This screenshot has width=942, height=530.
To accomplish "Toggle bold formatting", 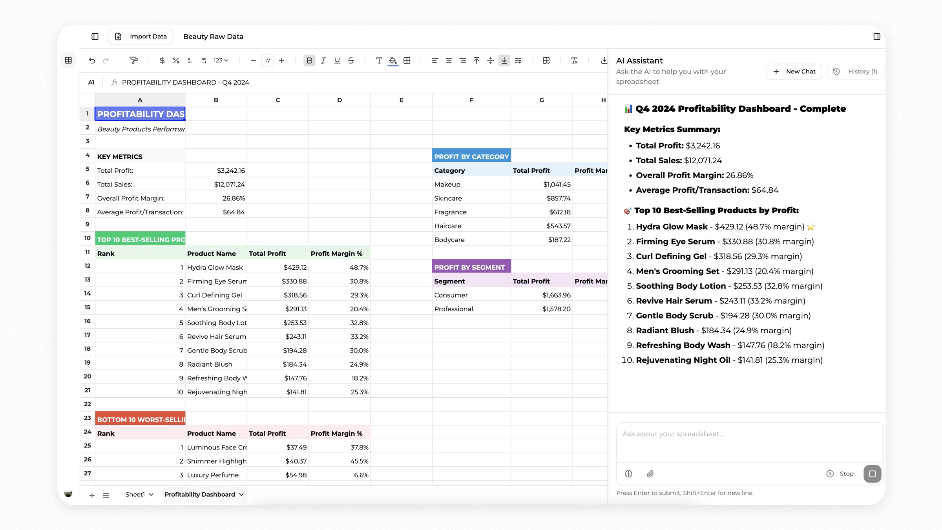I will pyautogui.click(x=309, y=60).
